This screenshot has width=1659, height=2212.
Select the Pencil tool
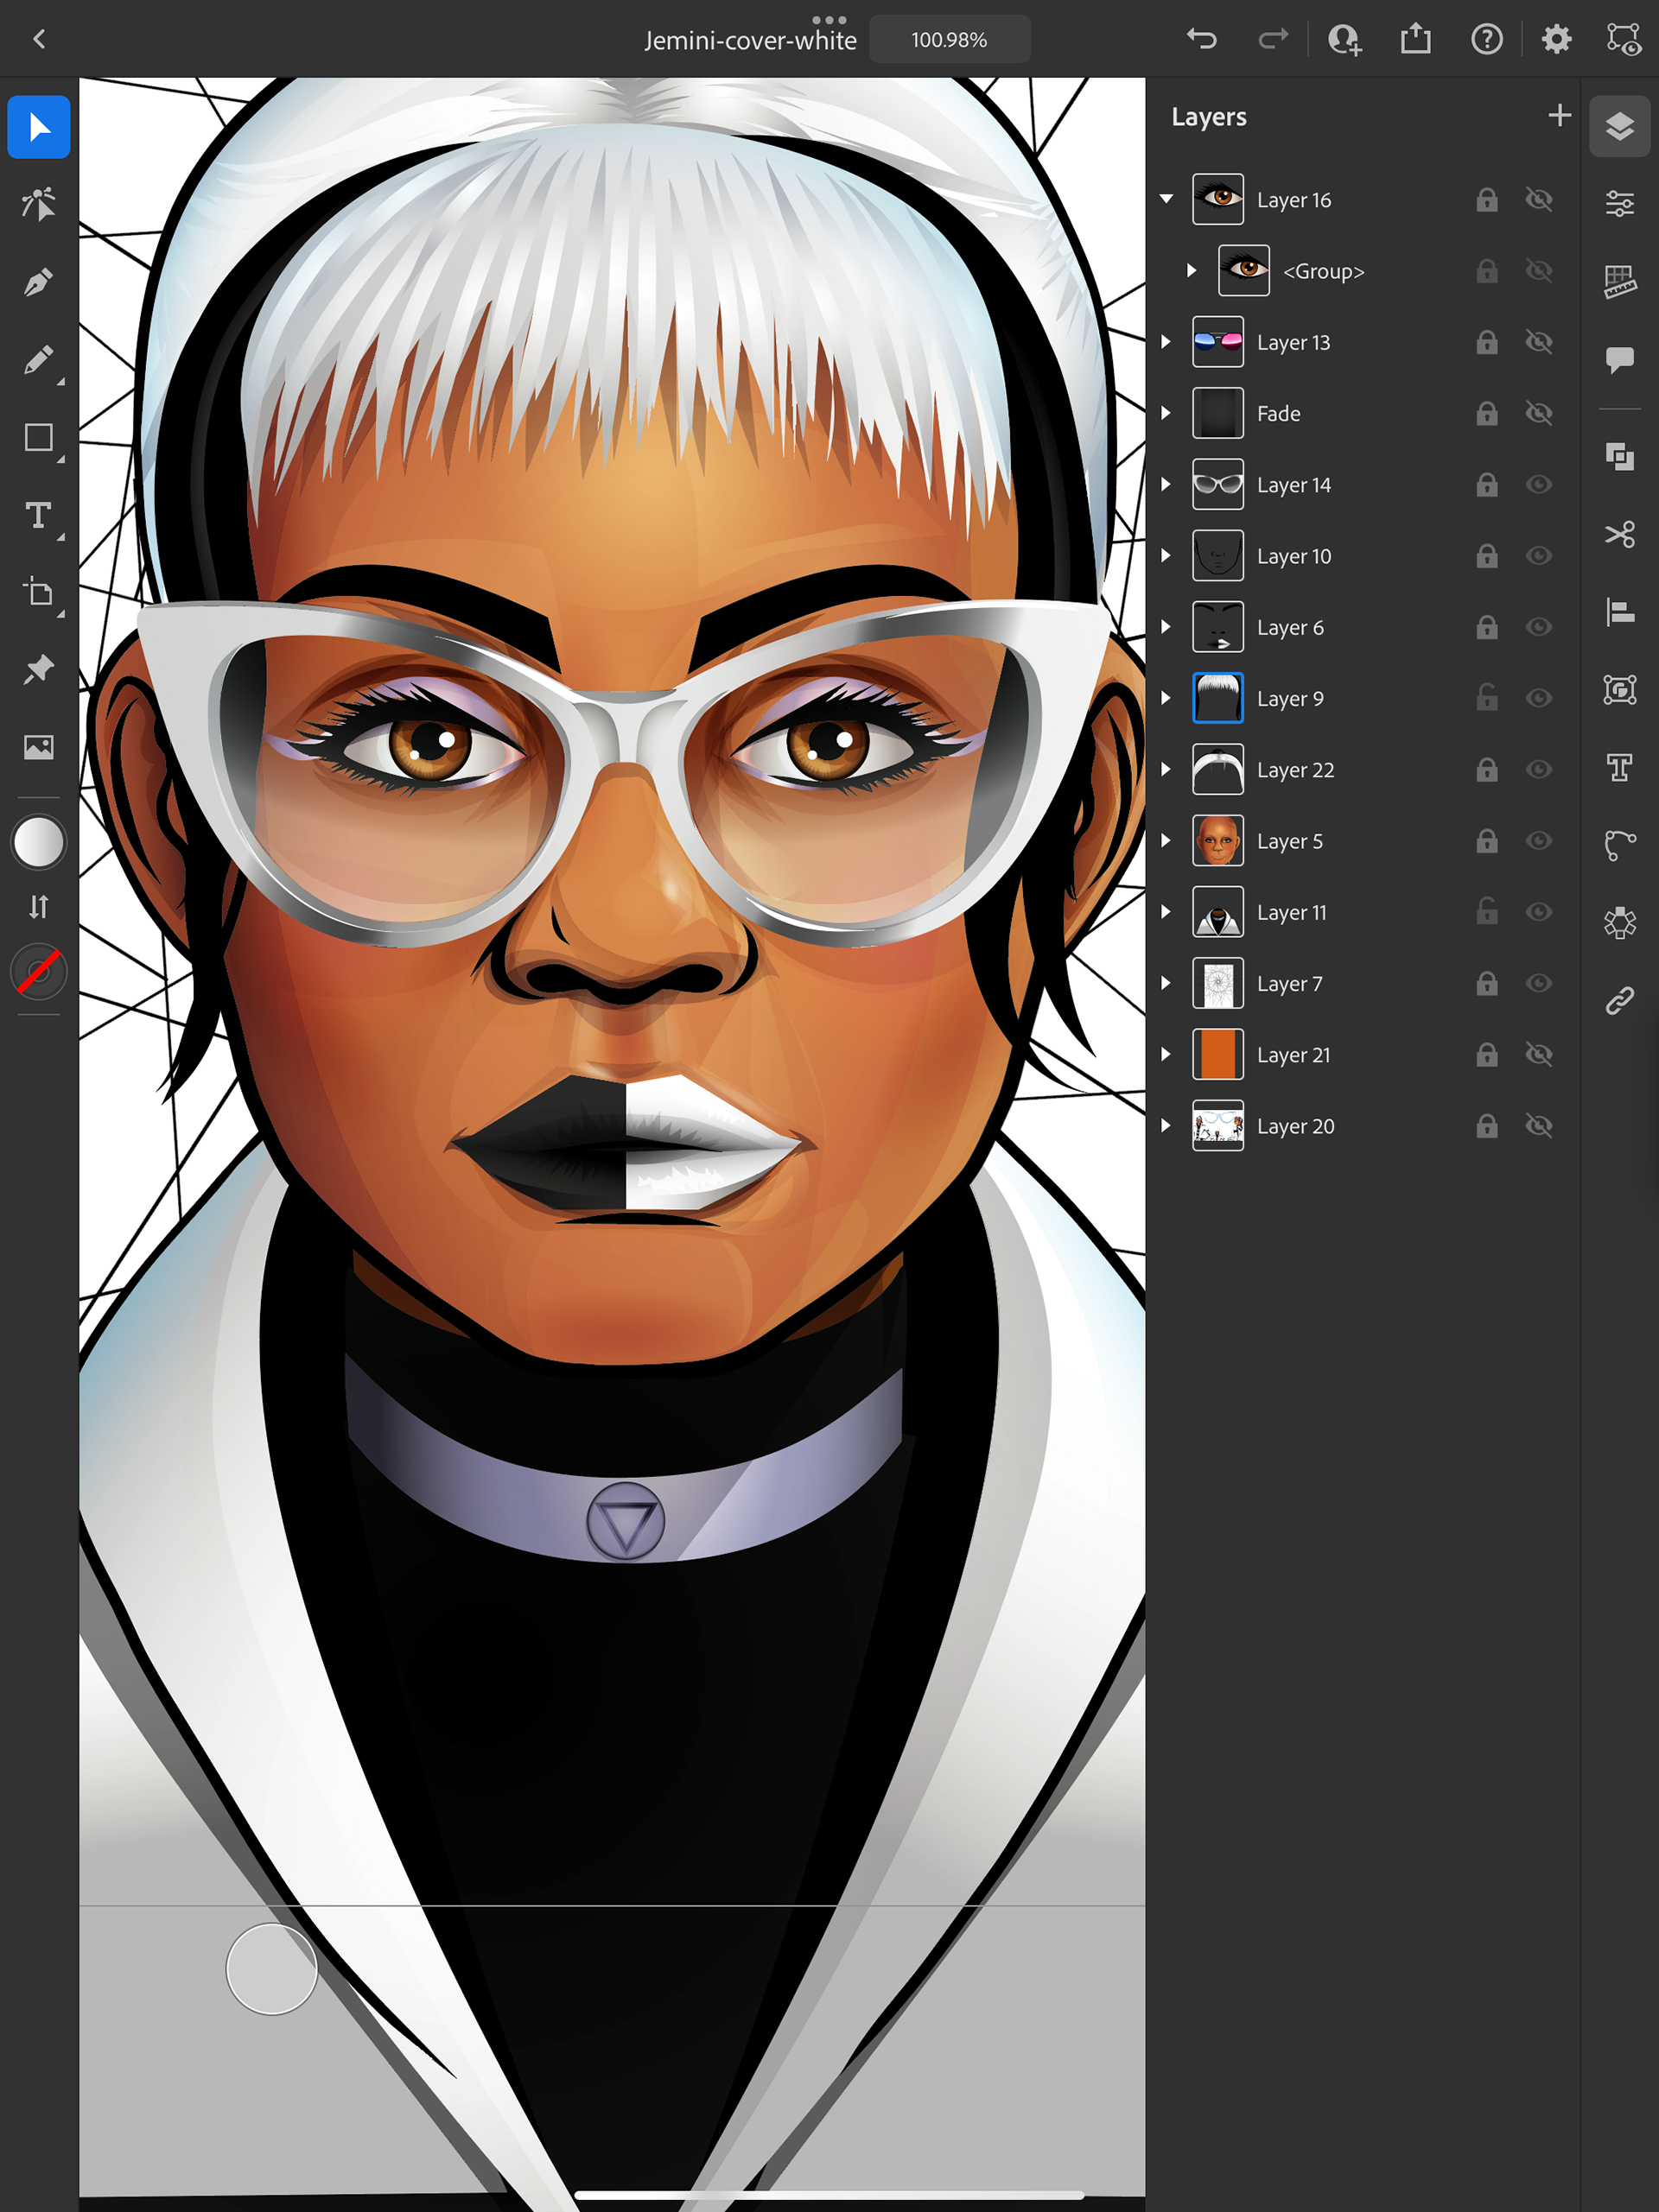coord(38,360)
